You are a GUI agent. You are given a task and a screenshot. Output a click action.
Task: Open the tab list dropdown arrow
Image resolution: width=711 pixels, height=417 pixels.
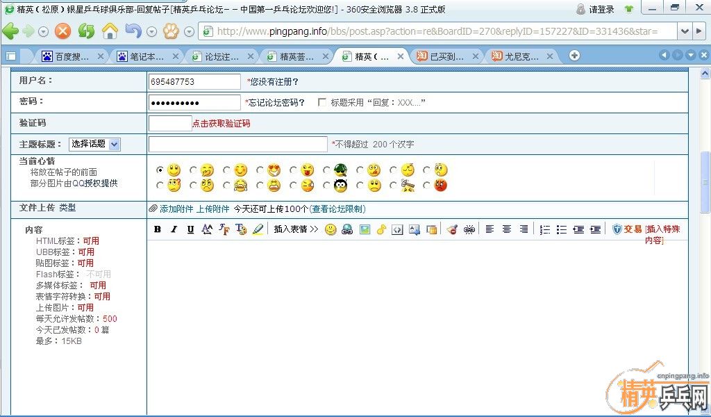pos(691,56)
